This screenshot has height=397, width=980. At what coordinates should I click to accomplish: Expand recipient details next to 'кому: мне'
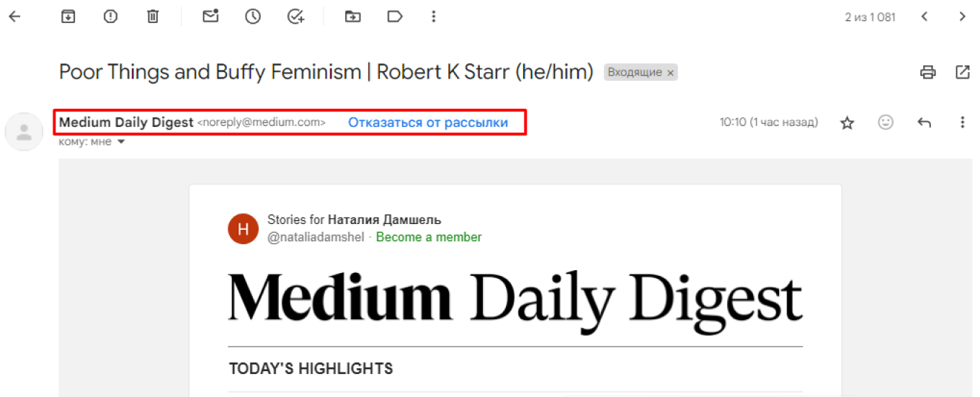(x=121, y=142)
